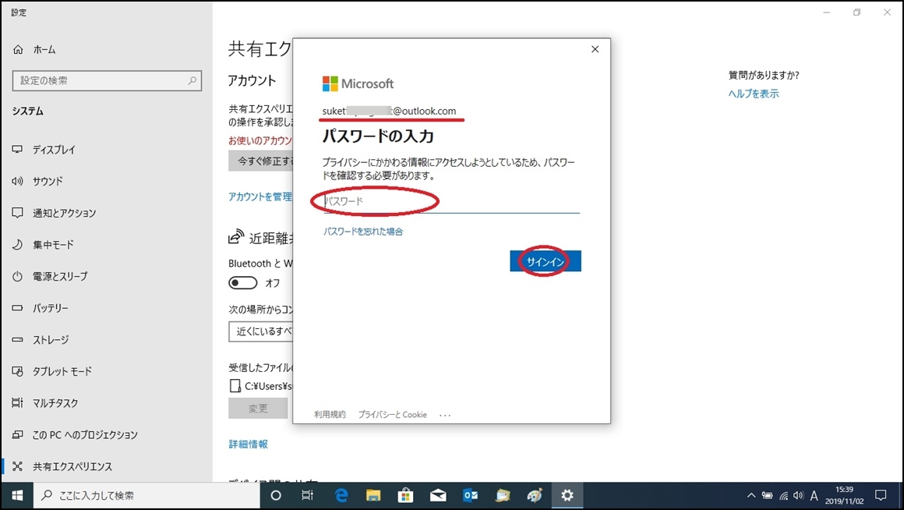Image resolution: width=904 pixels, height=510 pixels.
Task: Open 集中モード settings page
Action: click(52, 245)
